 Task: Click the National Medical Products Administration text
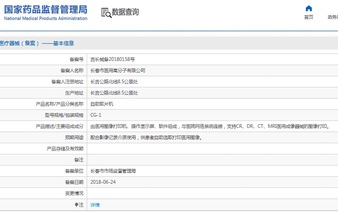(x=46, y=19)
